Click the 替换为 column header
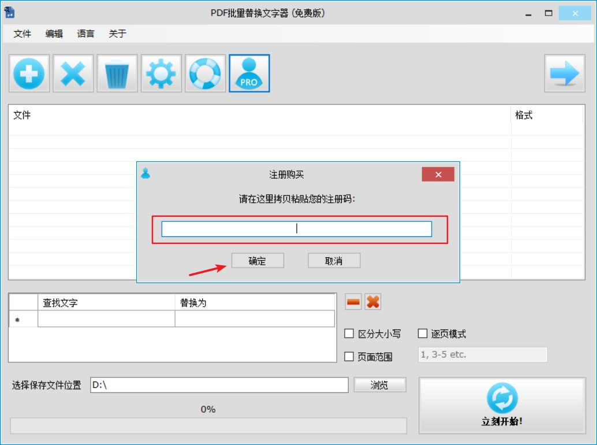 click(255, 302)
